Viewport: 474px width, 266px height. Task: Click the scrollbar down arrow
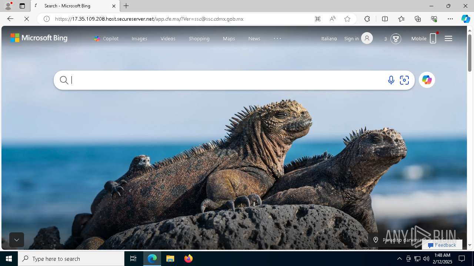click(470, 245)
